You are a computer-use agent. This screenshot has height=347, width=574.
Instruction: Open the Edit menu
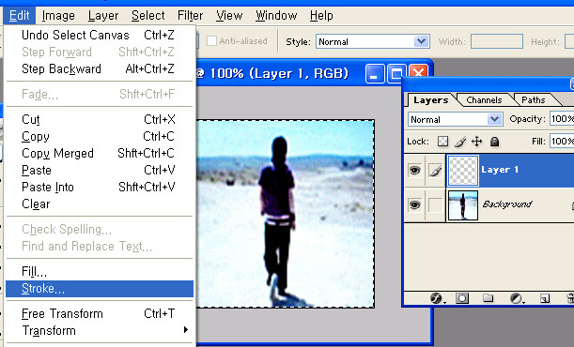coord(20,16)
